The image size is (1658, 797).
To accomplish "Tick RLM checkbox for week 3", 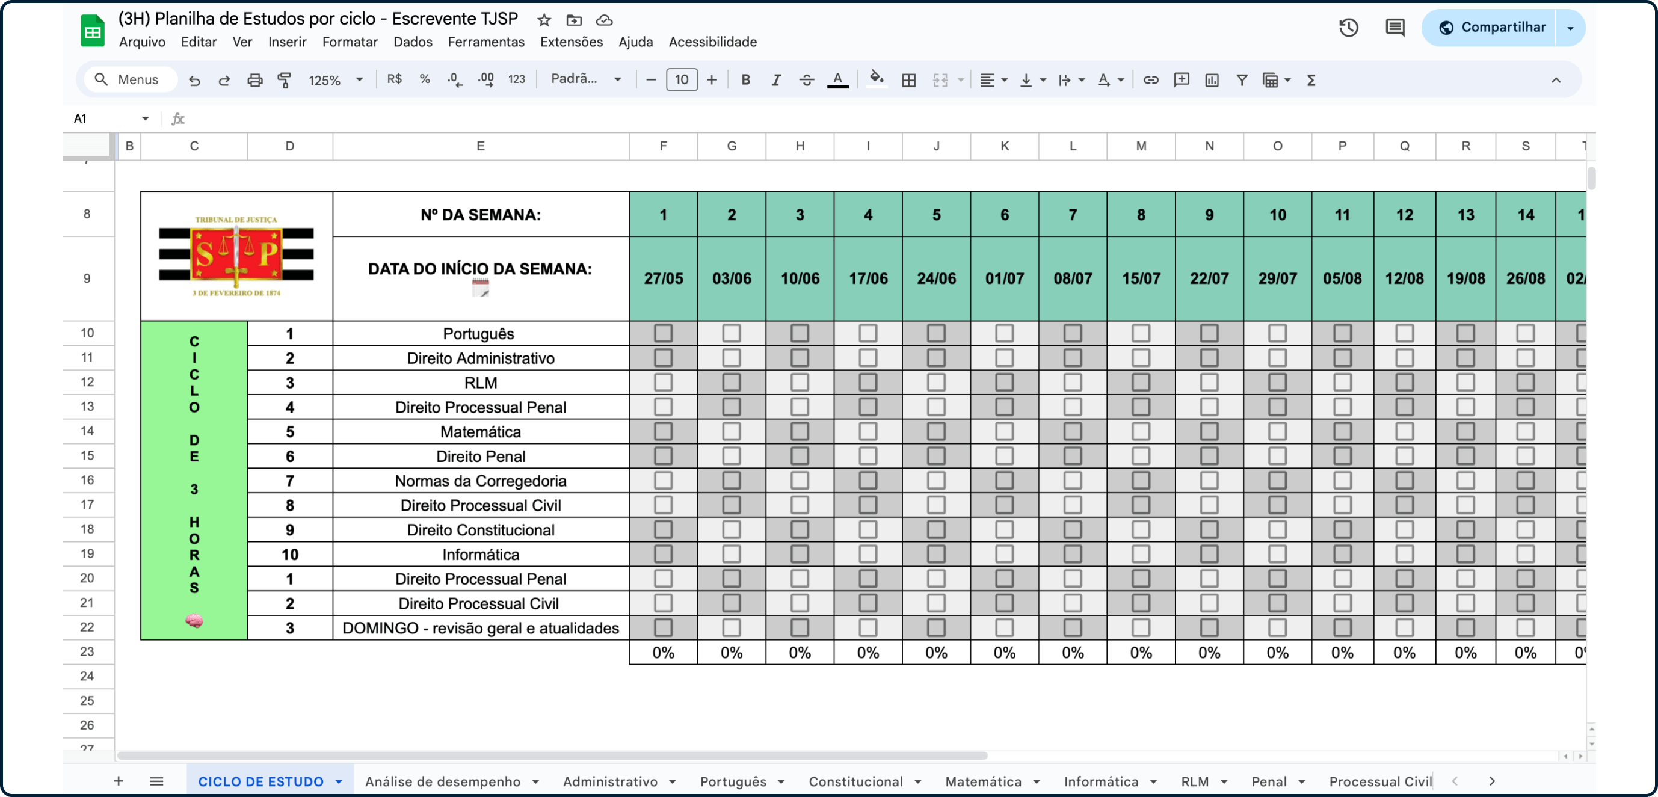I will 800,382.
